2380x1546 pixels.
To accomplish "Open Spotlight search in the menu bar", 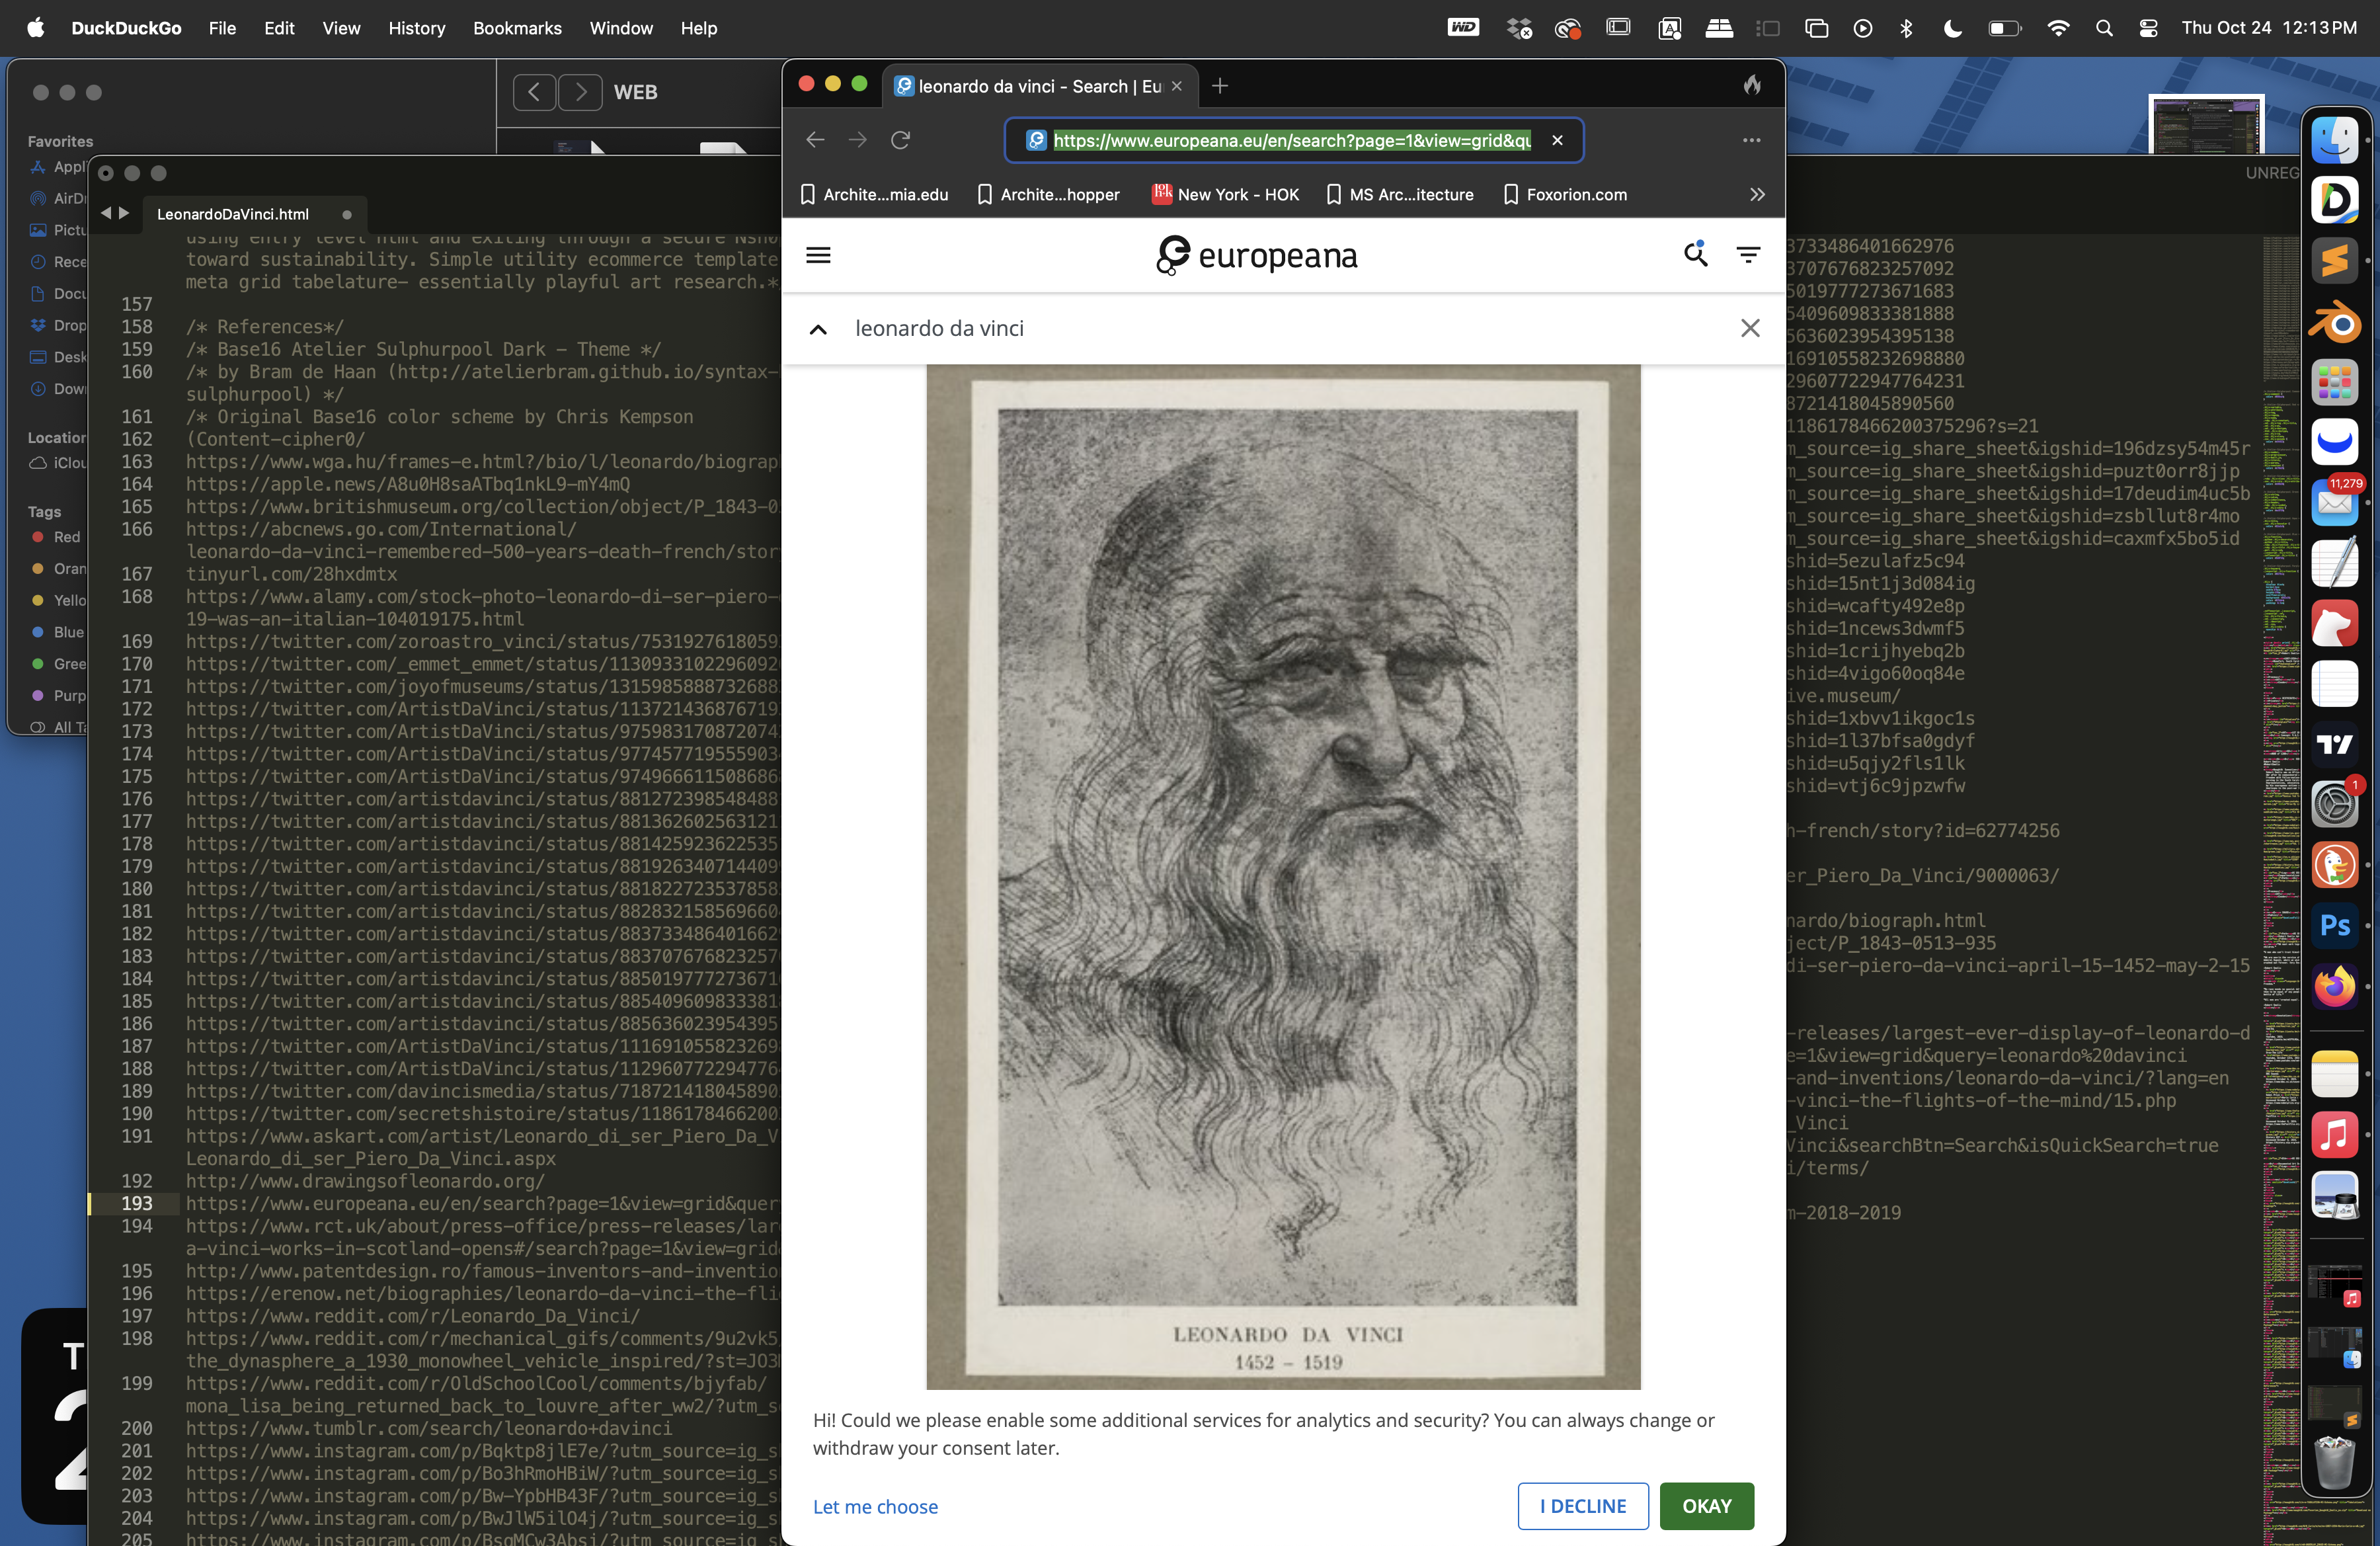I will point(2104,28).
